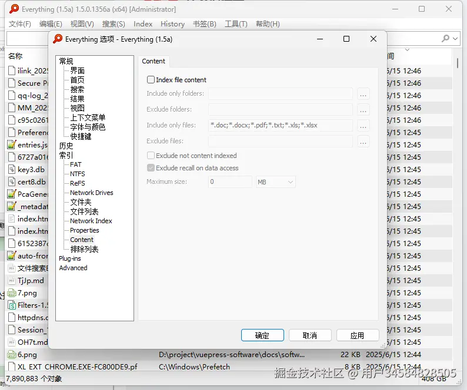Select 界面 in the options tree
Viewport: 467px width, 390px height.
pos(78,71)
